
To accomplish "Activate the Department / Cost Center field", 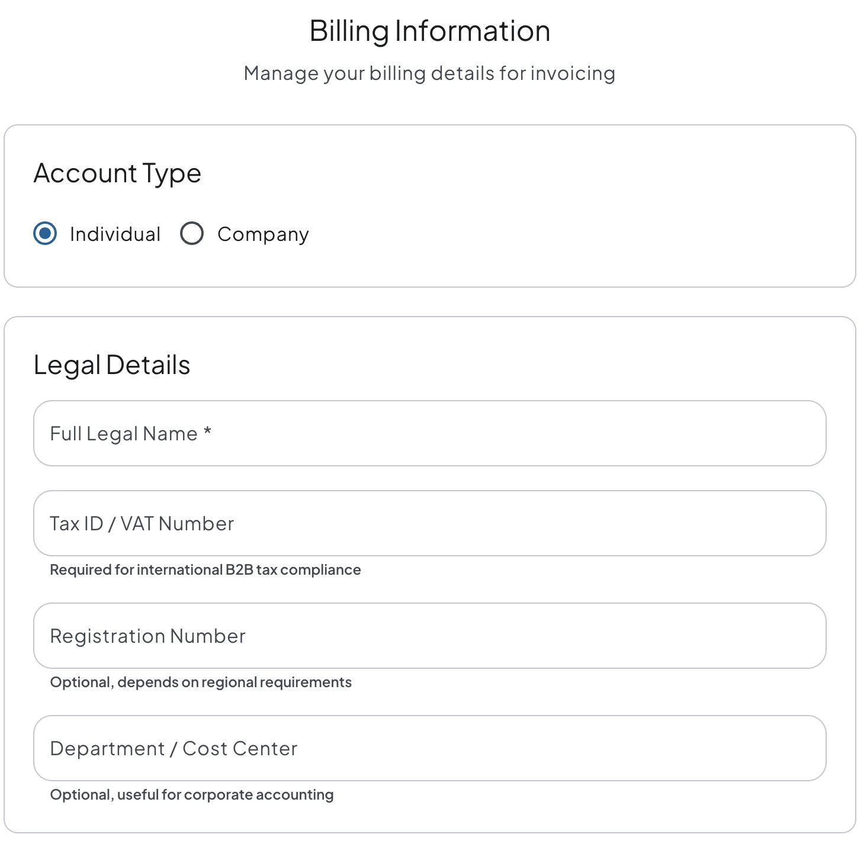I will [x=474, y=748].
